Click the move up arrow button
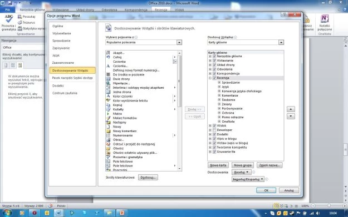 (x=291, y=109)
